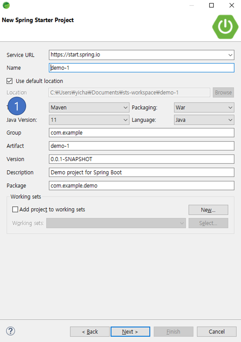
Task: Click into the Package field
Action: [x=141, y=186]
